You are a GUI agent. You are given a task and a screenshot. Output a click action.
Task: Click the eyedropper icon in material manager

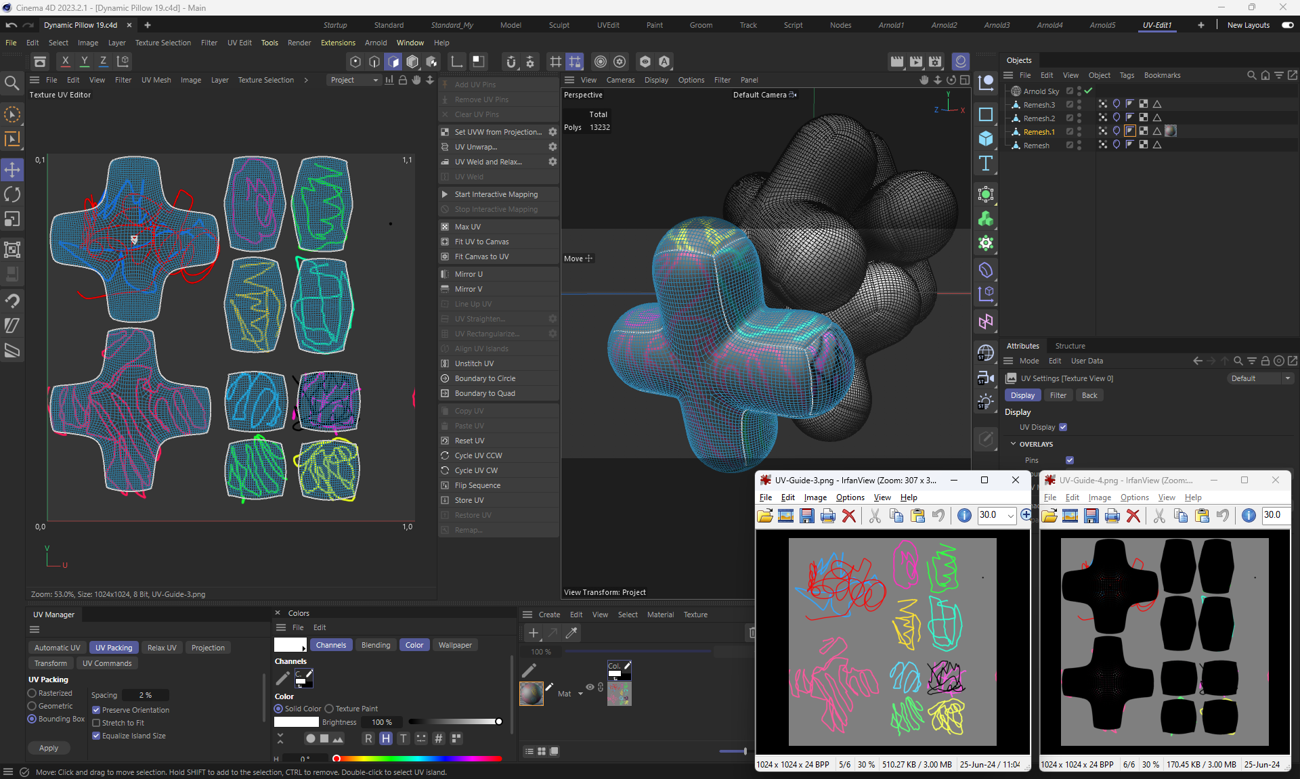(571, 633)
